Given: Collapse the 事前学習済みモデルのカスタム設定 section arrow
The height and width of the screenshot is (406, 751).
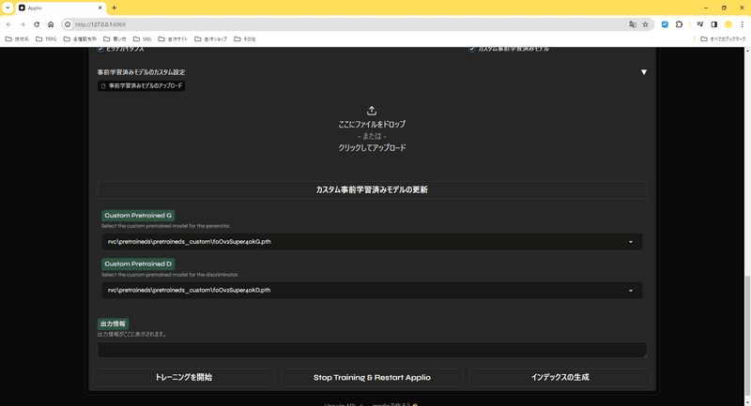Looking at the screenshot, I should (x=644, y=72).
